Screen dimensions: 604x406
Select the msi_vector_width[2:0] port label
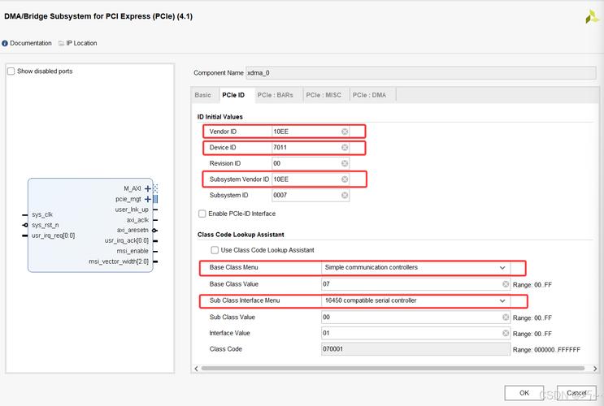tap(119, 261)
